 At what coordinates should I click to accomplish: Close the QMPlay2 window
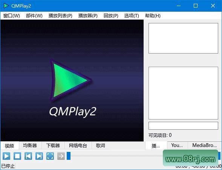(213, 6)
